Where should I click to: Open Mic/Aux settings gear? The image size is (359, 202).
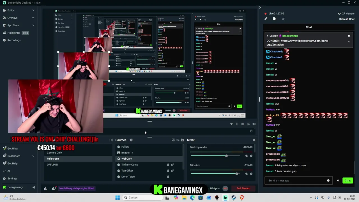point(251,174)
